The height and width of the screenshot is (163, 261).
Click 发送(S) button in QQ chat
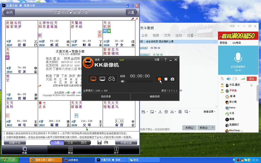click(204, 128)
